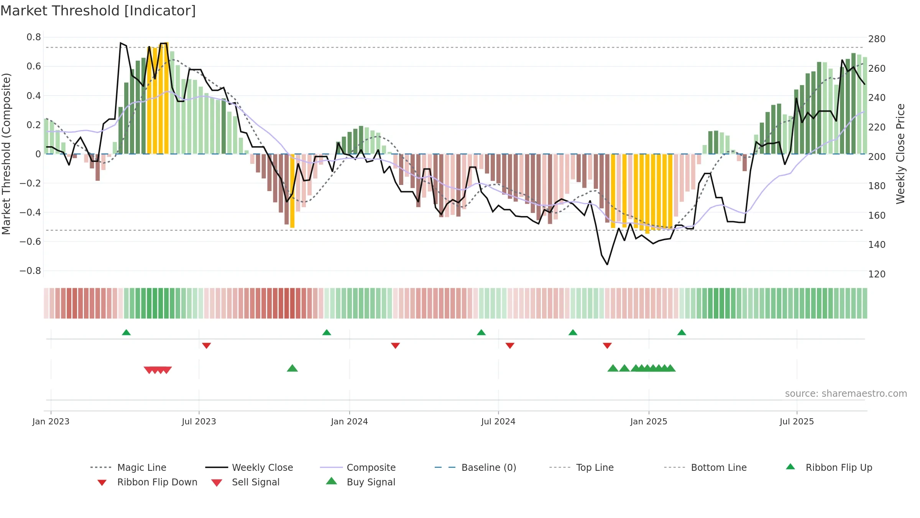Toggle the Baseline (0) legend entry

[475, 467]
